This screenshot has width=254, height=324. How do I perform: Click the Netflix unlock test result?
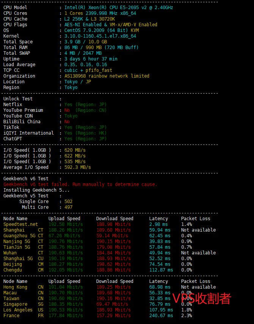pyautogui.click(x=85, y=105)
